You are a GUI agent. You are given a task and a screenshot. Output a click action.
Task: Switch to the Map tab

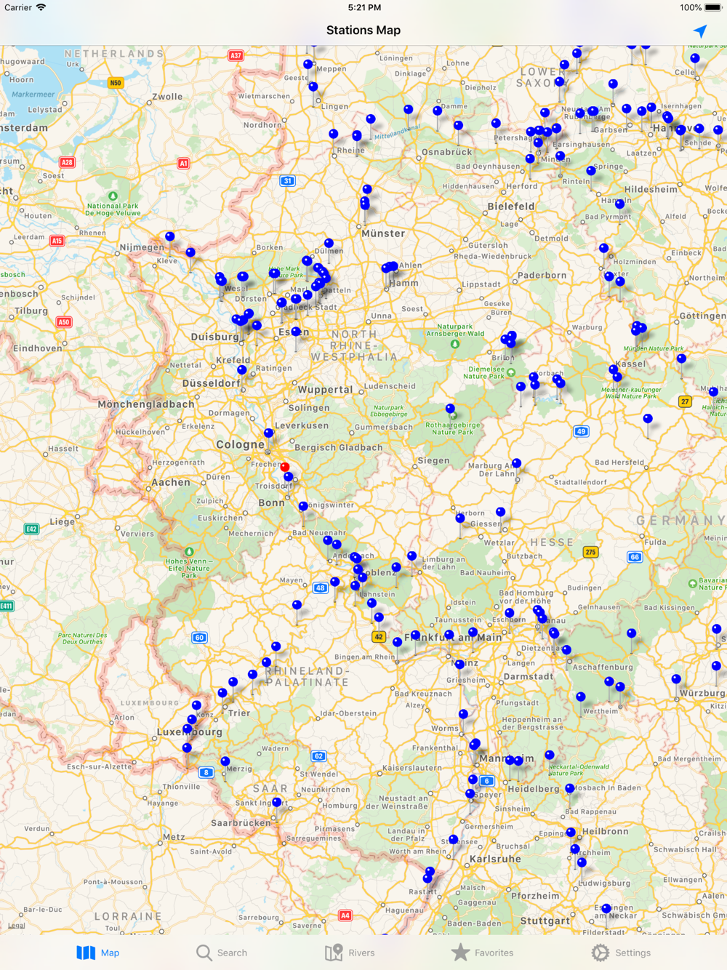click(x=98, y=953)
